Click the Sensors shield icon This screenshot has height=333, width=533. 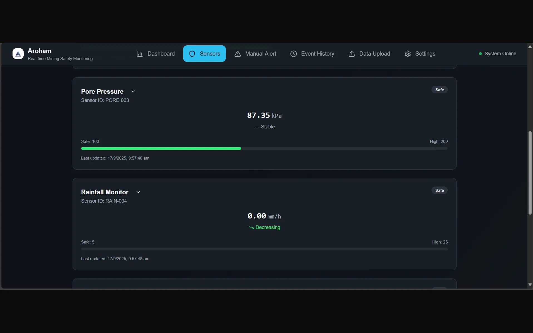coord(192,54)
